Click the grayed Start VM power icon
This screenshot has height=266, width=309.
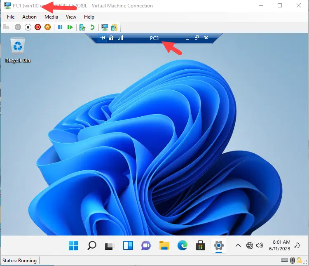coord(18,27)
